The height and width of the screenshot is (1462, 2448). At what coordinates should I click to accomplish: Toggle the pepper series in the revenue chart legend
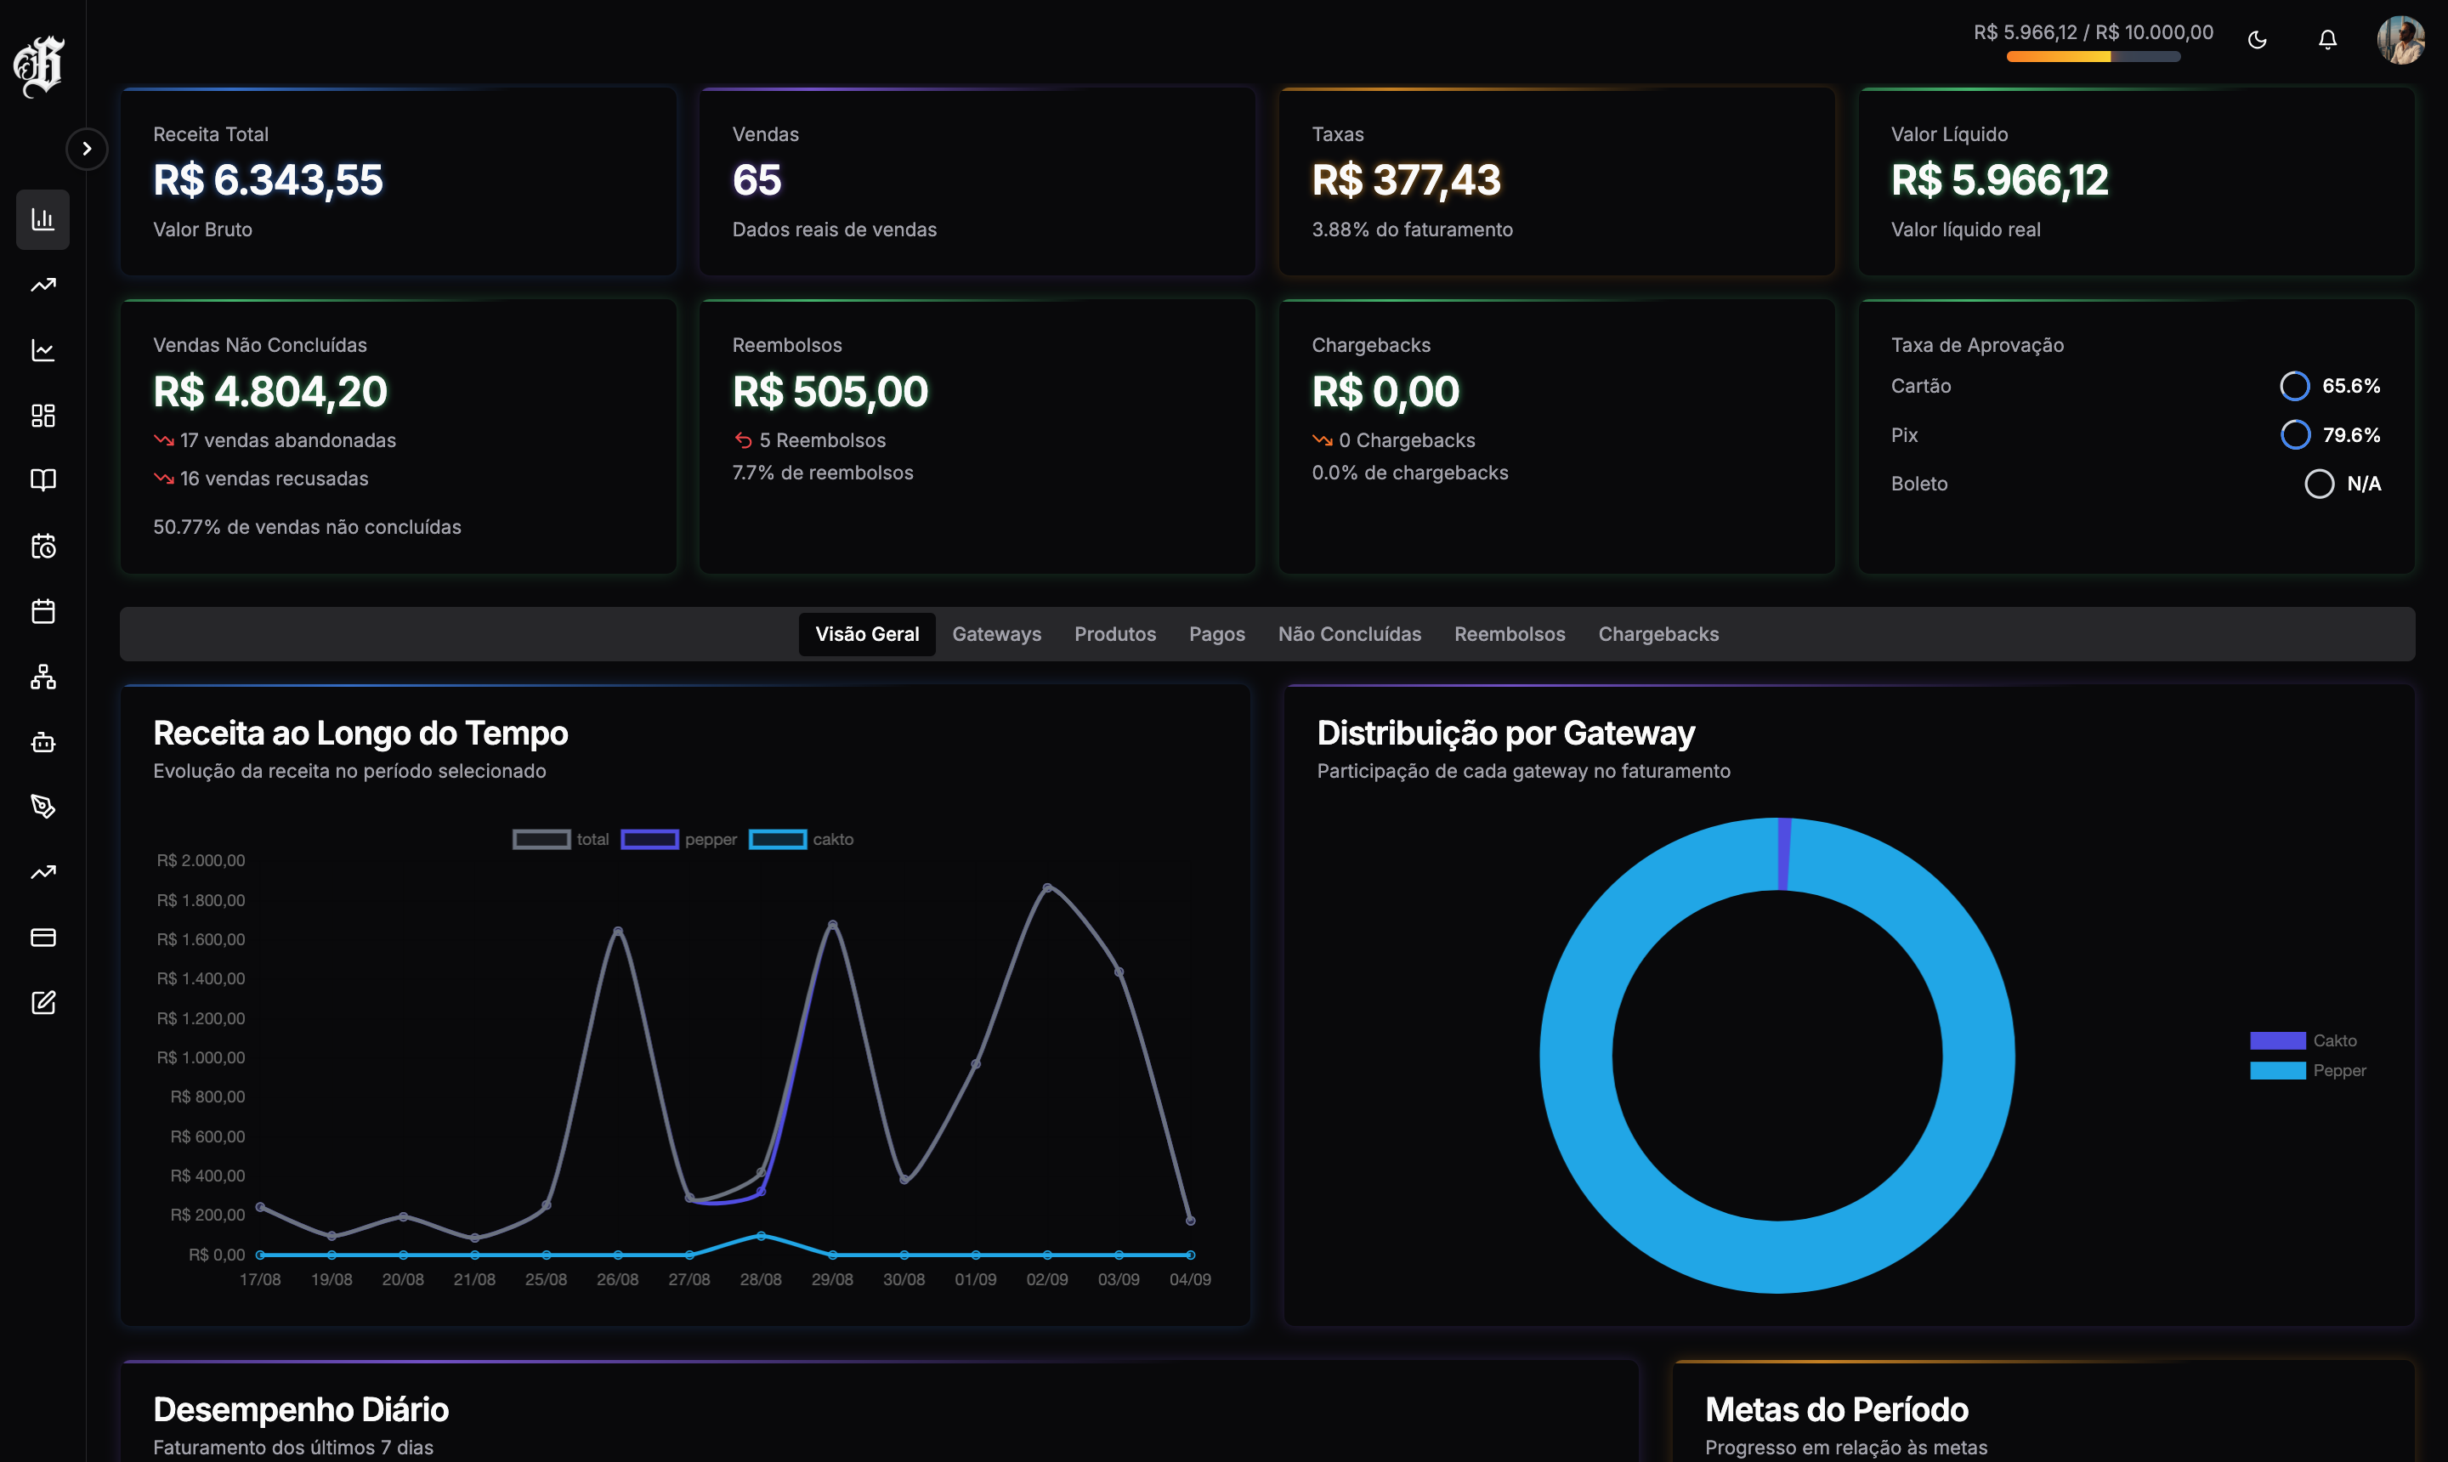(679, 838)
